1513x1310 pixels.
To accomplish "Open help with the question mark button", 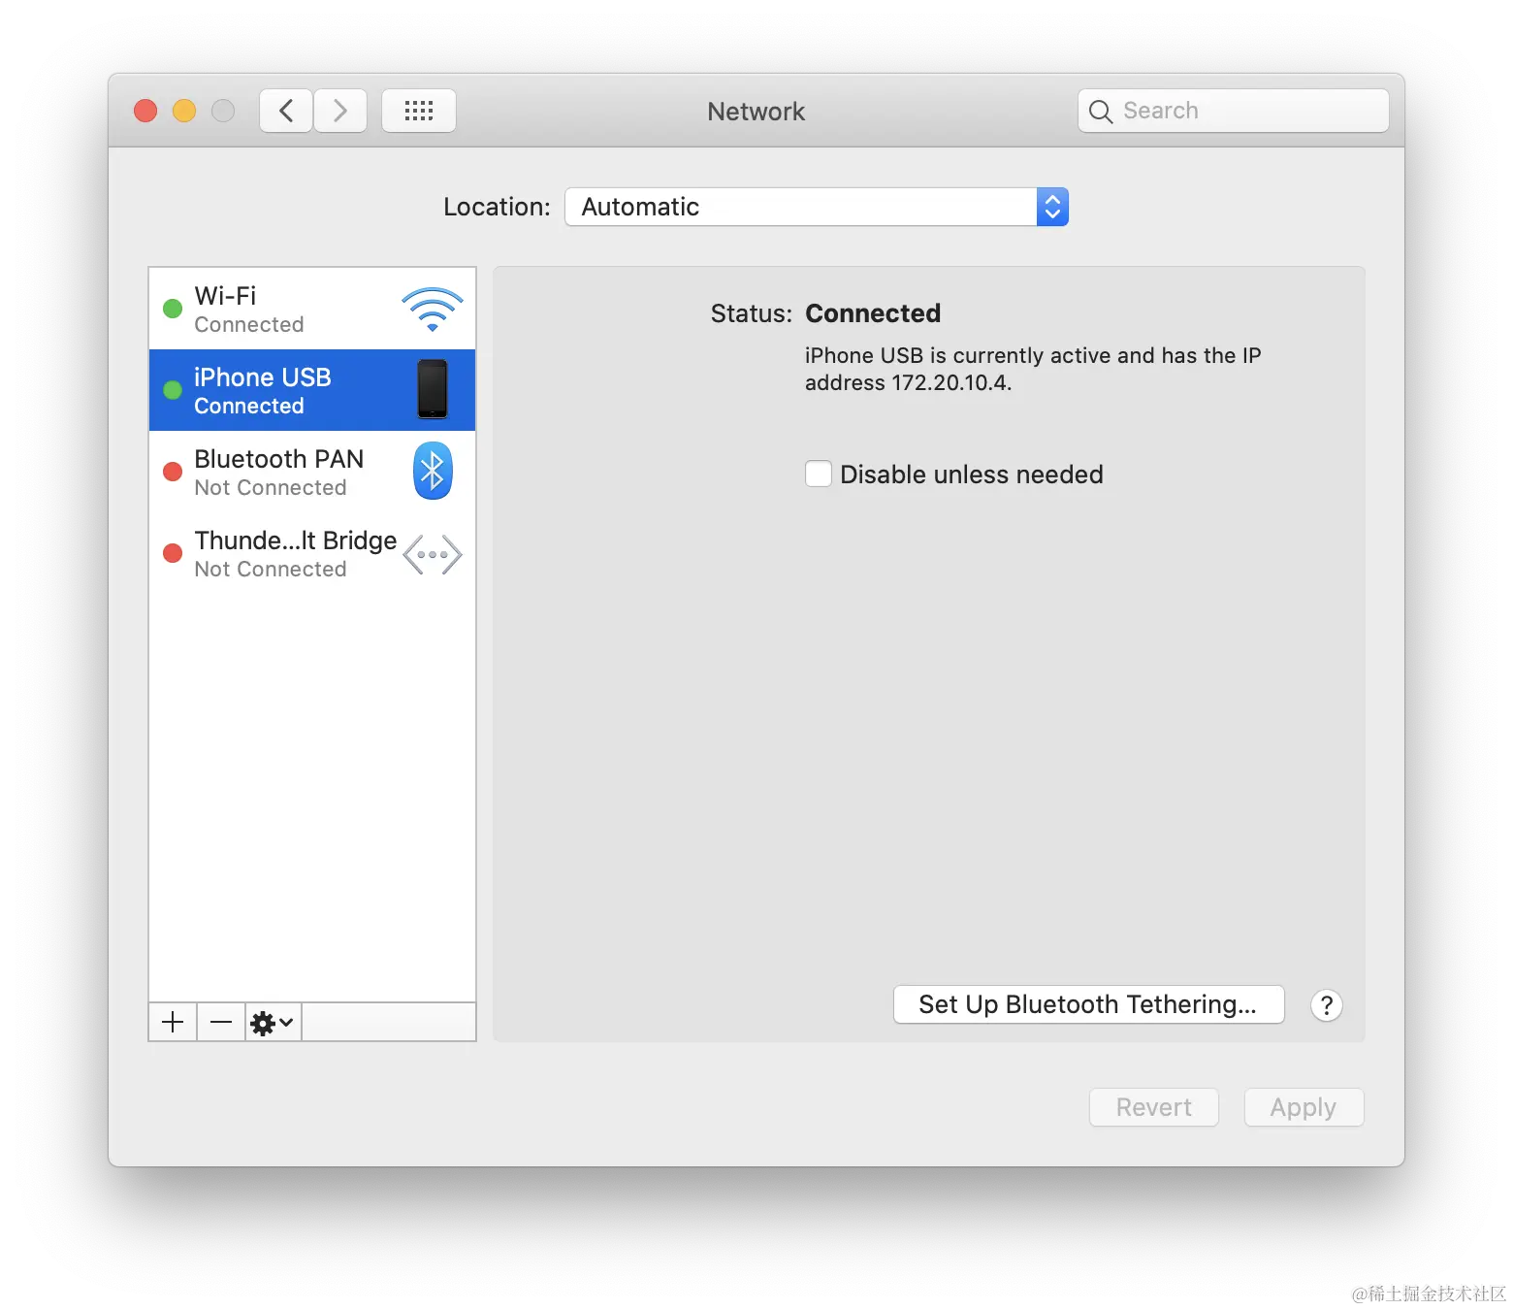I will point(1327,1005).
